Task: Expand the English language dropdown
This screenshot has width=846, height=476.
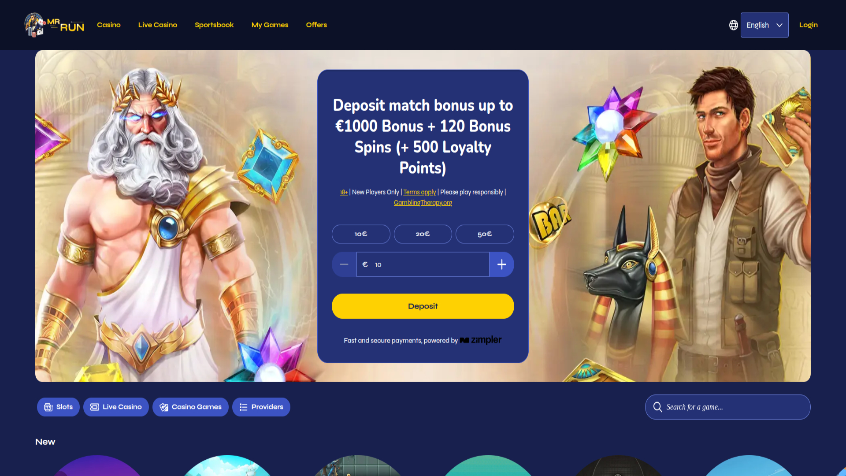Action: click(764, 25)
